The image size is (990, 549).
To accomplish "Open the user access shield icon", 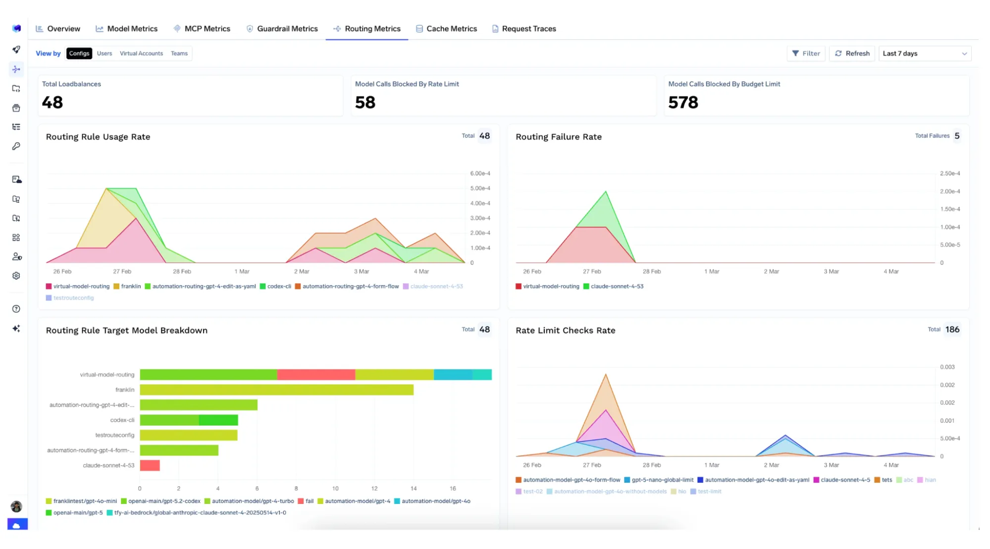I will coord(16,257).
